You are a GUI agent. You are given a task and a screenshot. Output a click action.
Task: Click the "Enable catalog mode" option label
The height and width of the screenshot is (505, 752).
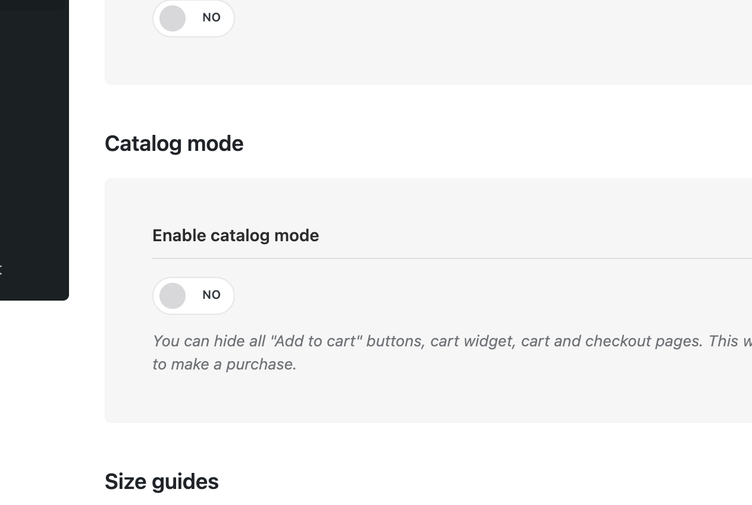click(x=236, y=235)
